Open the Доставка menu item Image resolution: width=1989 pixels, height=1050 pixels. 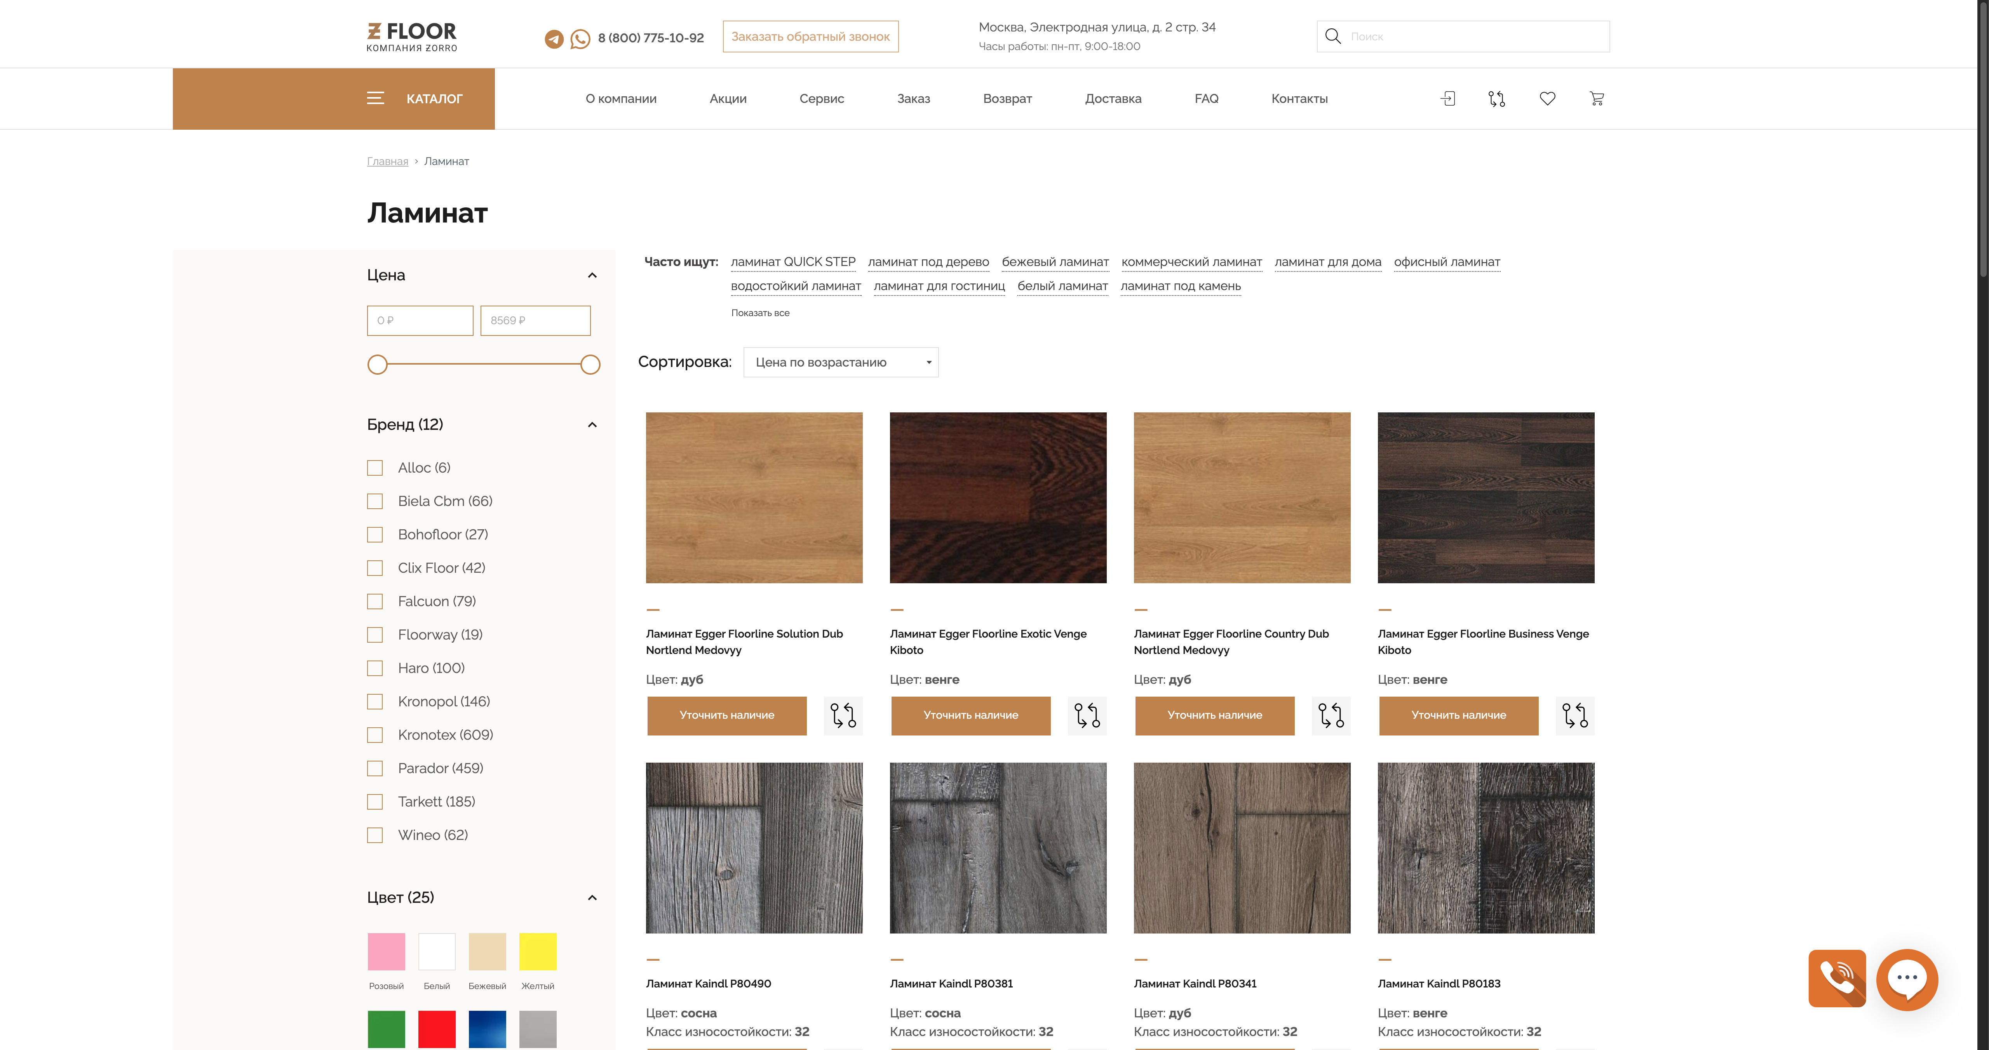pos(1113,99)
